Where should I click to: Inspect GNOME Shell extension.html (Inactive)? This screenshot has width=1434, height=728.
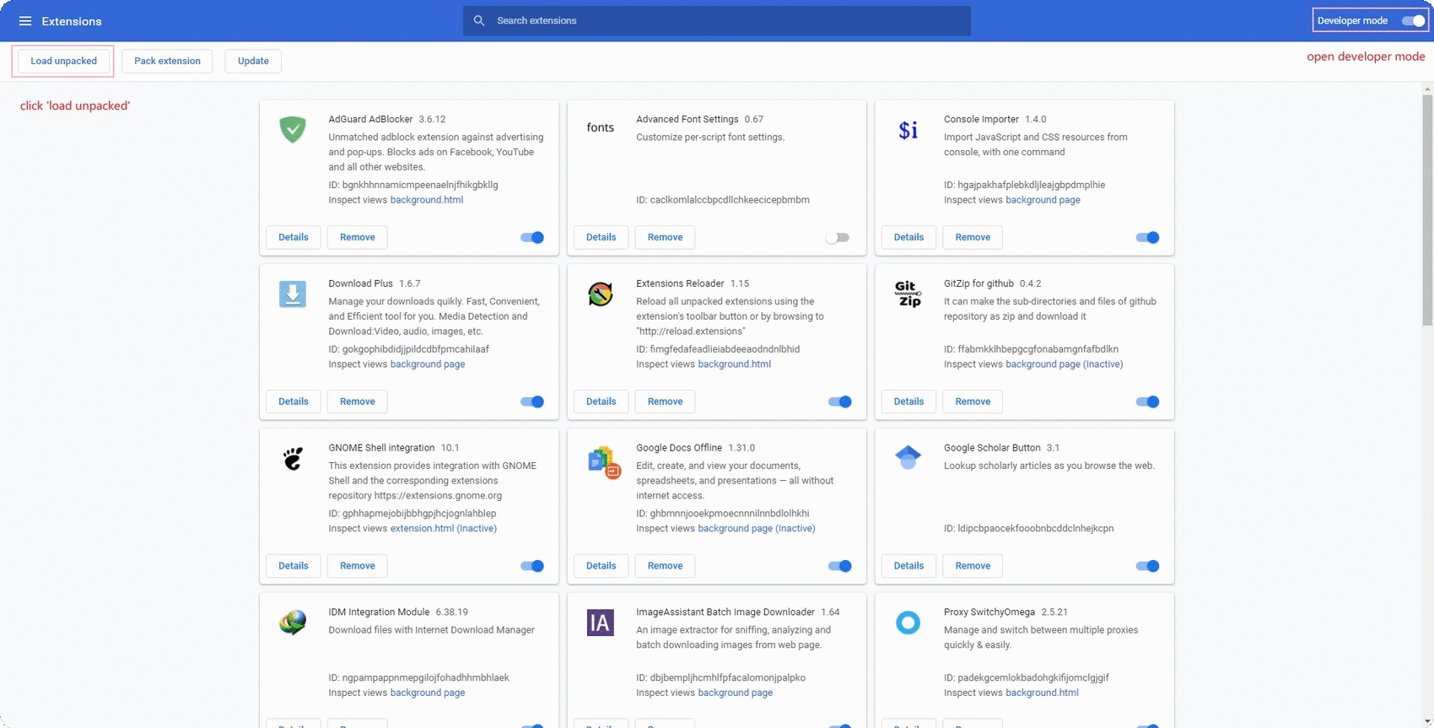click(444, 529)
